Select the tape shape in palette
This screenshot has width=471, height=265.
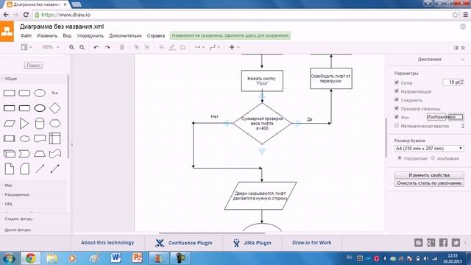[54, 154]
